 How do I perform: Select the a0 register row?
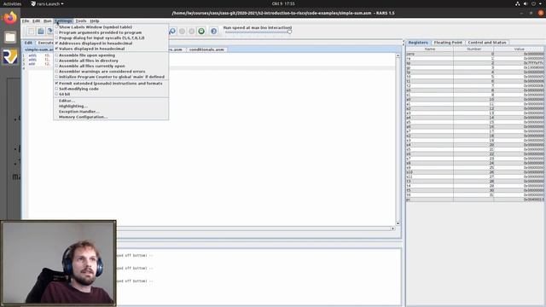click(x=475, y=100)
